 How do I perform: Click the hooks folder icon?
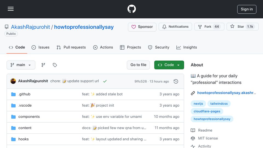(x=13, y=139)
